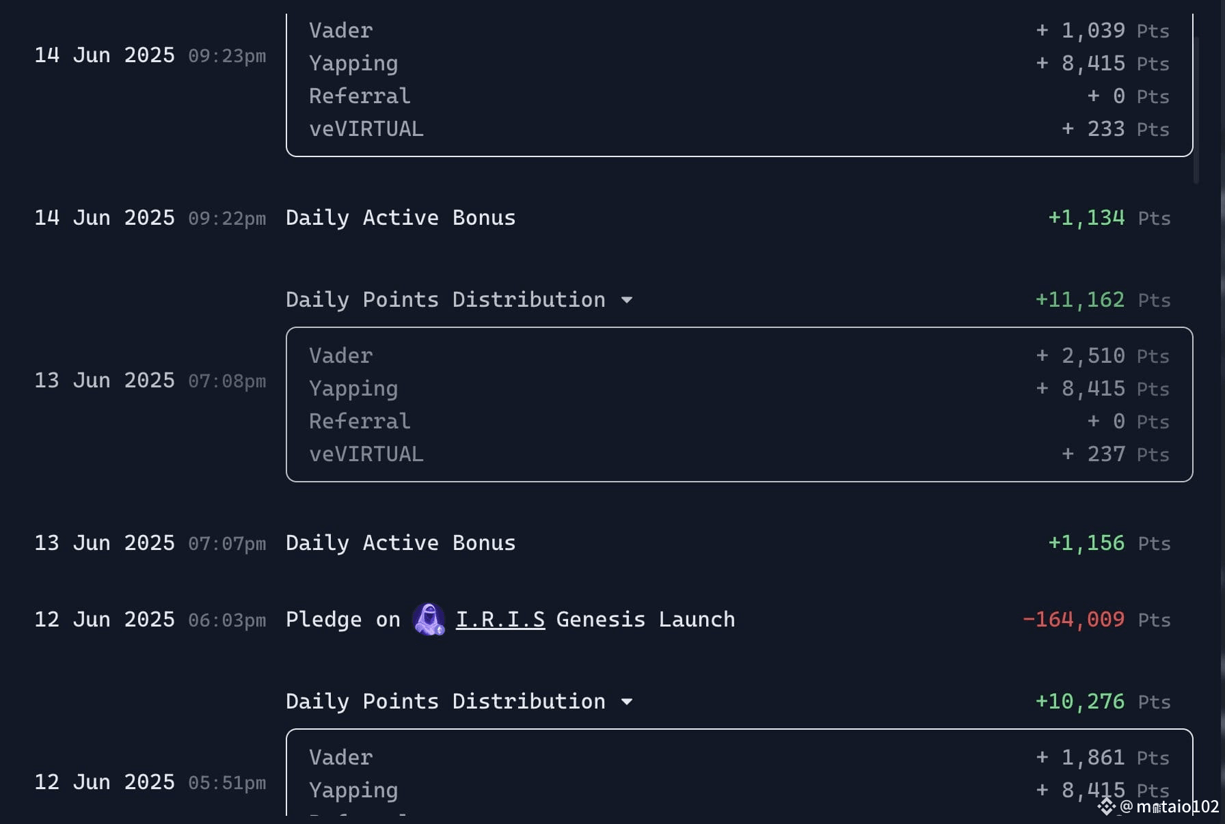Click the I.R.I.S agent avatar icon
This screenshot has height=824, width=1225.
click(x=429, y=620)
